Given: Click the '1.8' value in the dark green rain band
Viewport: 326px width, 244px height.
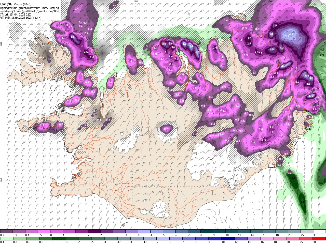Looking at the screenshot, I should click(x=303, y=202).
